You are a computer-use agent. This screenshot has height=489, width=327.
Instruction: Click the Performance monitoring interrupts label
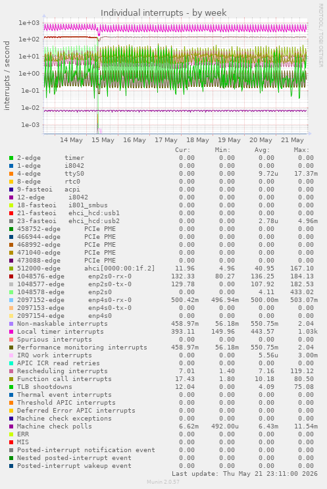click(82, 347)
